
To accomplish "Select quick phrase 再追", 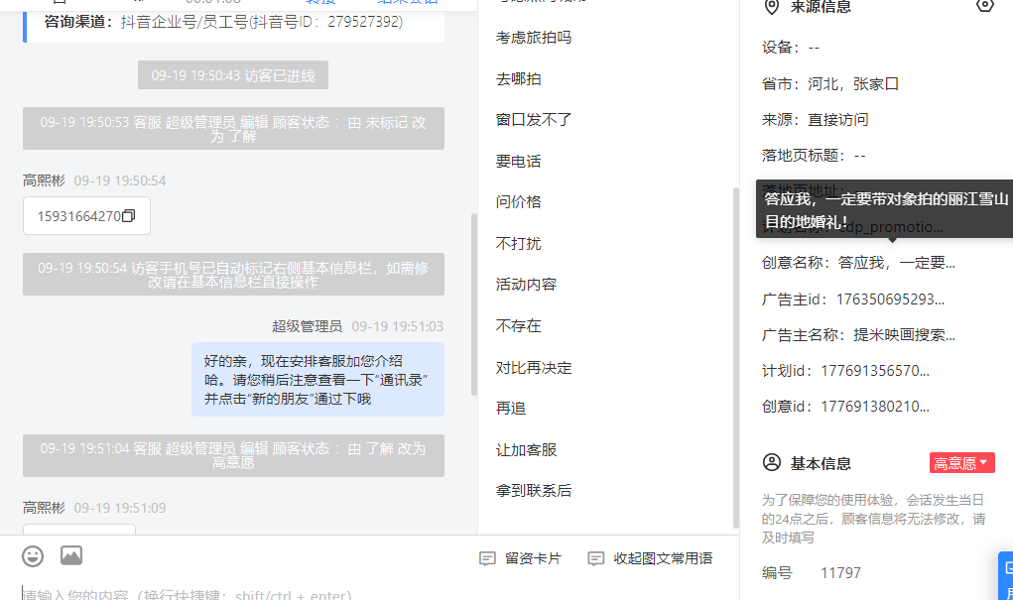I will (510, 409).
